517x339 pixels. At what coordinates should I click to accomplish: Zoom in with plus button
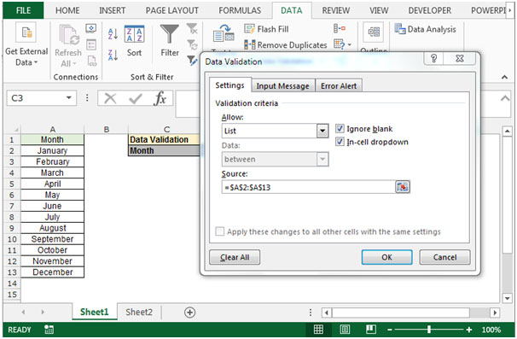[x=469, y=330]
